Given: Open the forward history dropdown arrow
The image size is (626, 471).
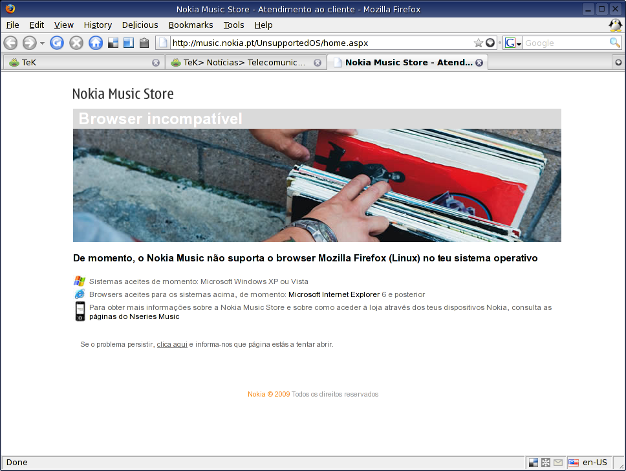Looking at the screenshot, I should 42,43.
